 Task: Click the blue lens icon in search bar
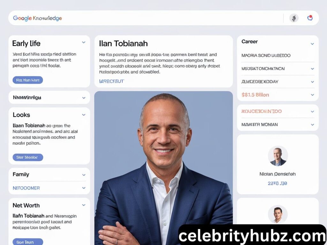(x=310, y=18)
